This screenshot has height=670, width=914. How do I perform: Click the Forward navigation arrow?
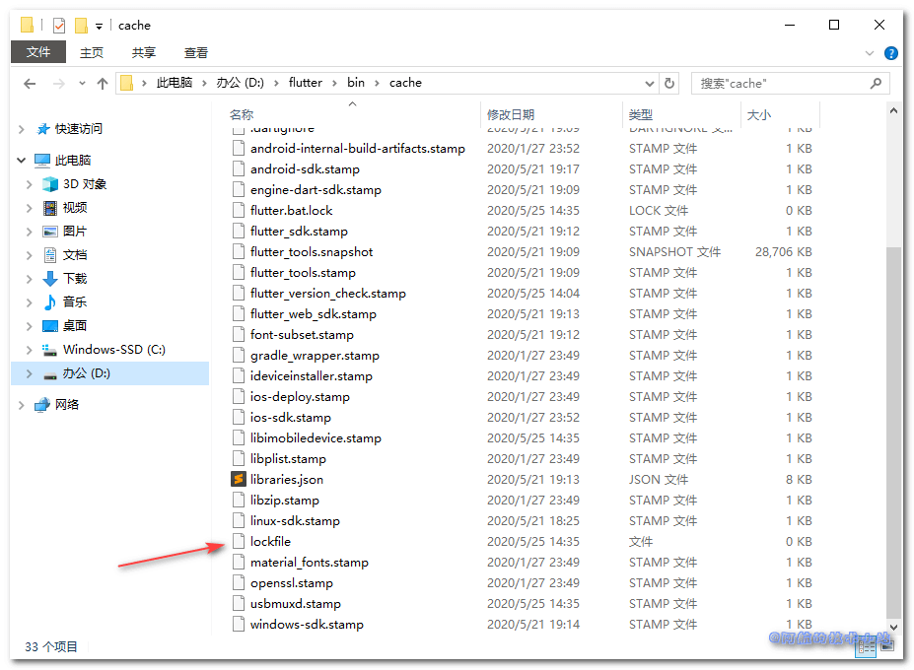[x=59, y=84]
